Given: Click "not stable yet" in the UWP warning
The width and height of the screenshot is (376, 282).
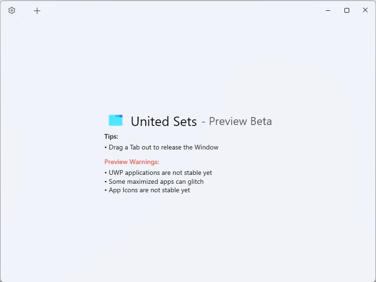Looking at the screenshot, I should (x=192, y=172).
